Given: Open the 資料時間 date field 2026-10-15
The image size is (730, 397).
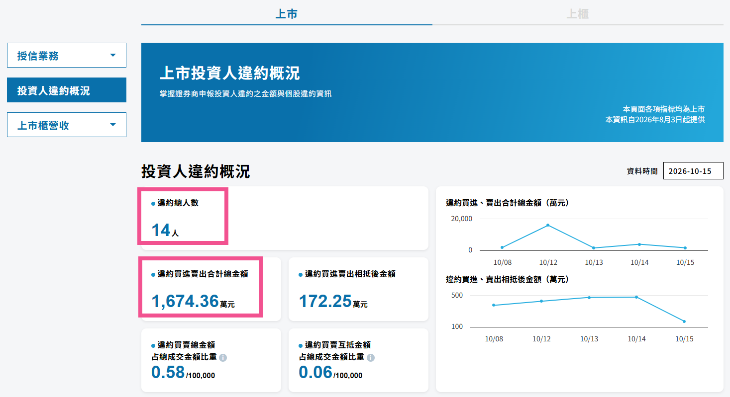Looking at the screenshot, I should [693, 171].
